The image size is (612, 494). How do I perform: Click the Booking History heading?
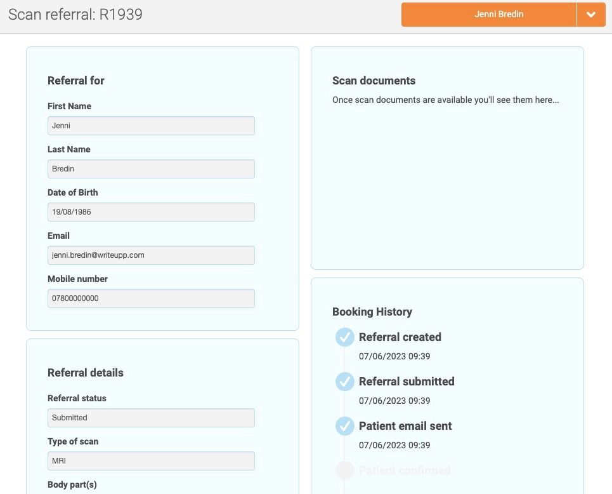coord(372,312)
